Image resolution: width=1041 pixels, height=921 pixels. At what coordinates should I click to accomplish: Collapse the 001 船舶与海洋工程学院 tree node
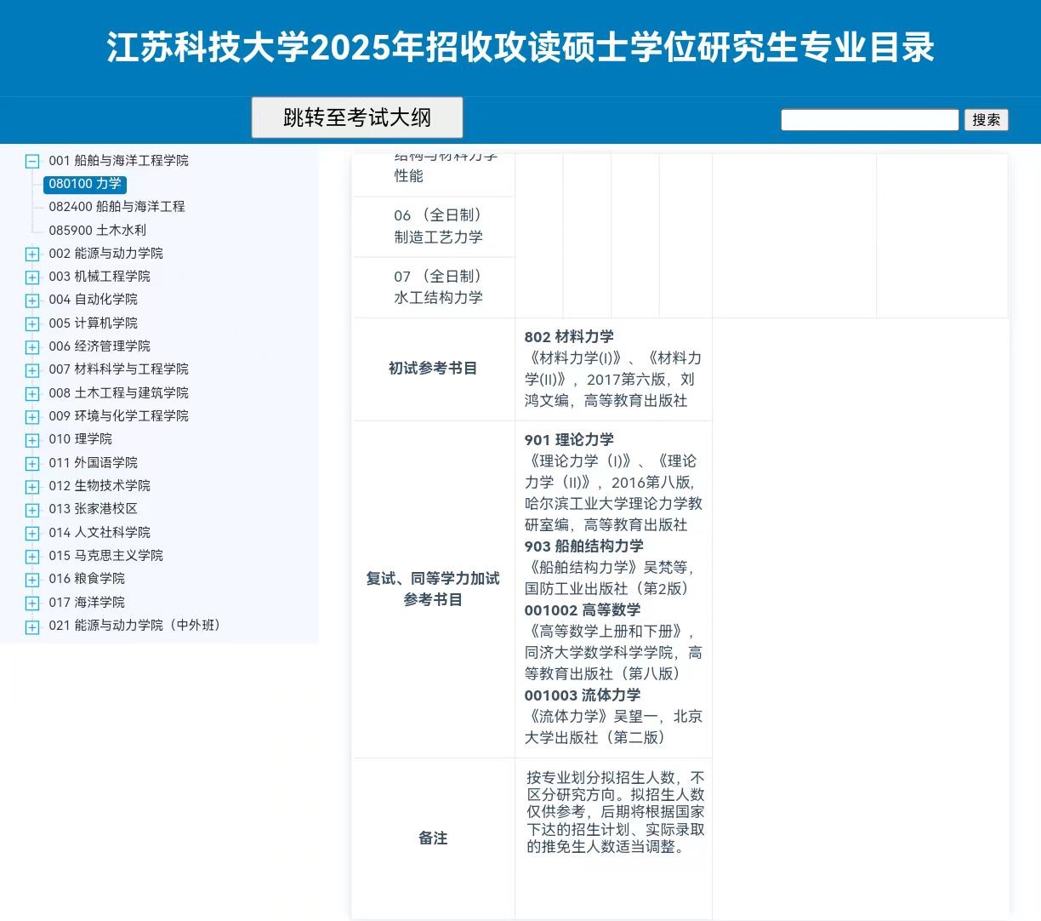tap(32, 161)
